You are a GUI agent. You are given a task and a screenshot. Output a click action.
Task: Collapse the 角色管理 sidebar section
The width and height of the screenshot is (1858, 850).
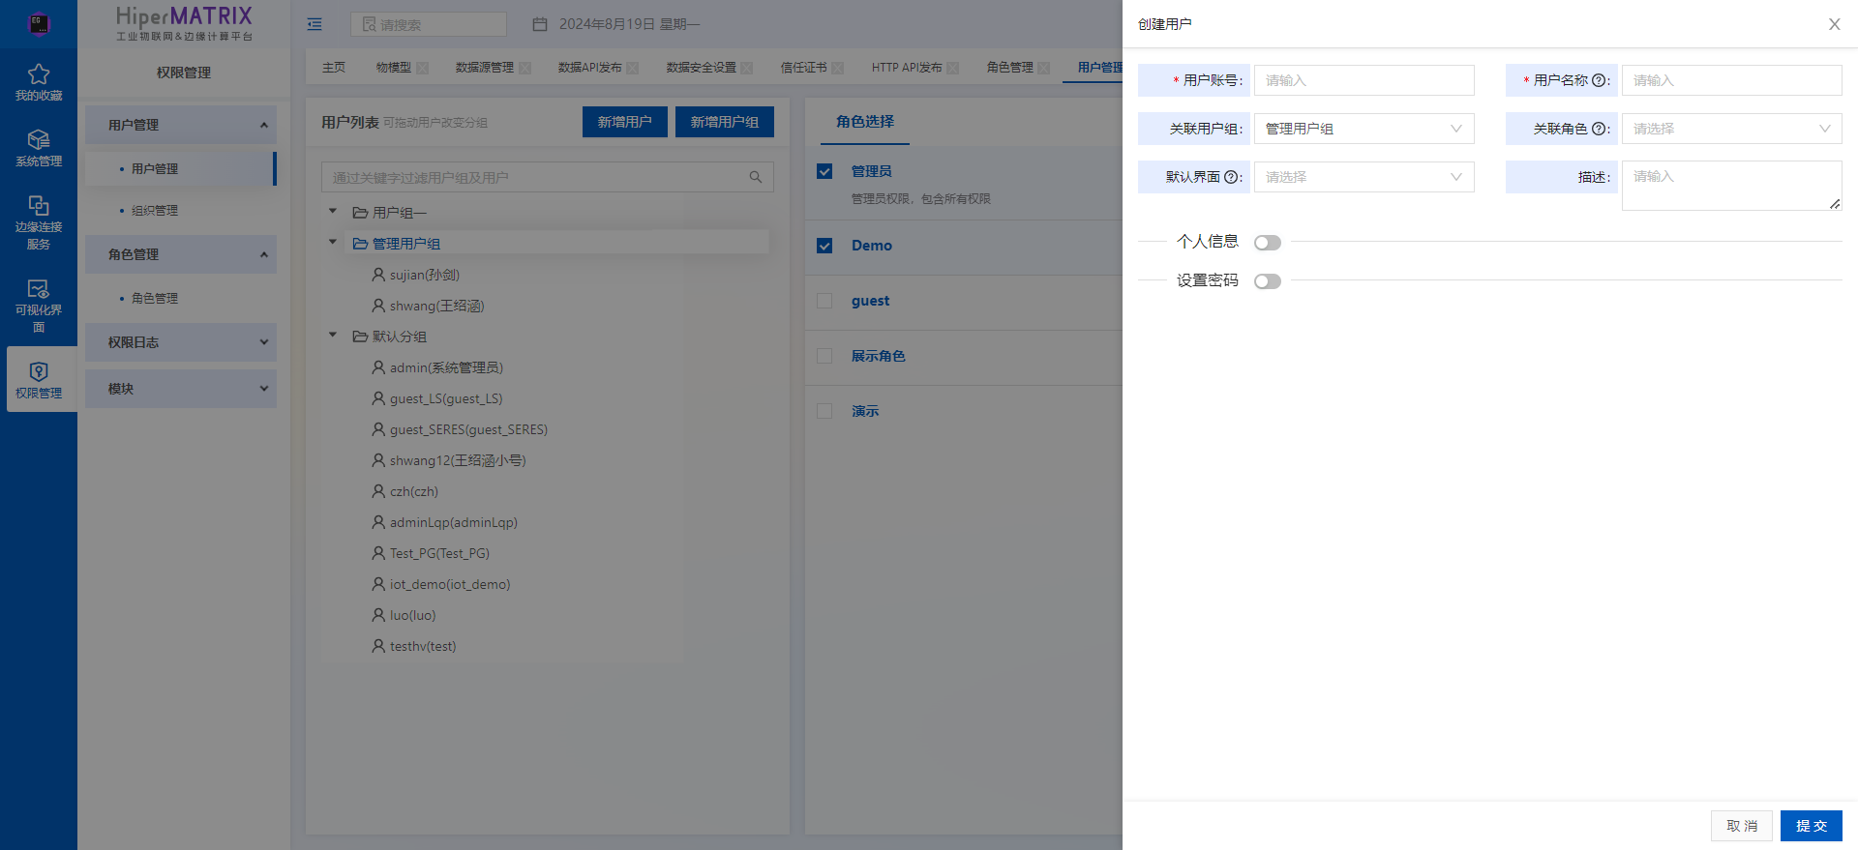coord(181,254)
